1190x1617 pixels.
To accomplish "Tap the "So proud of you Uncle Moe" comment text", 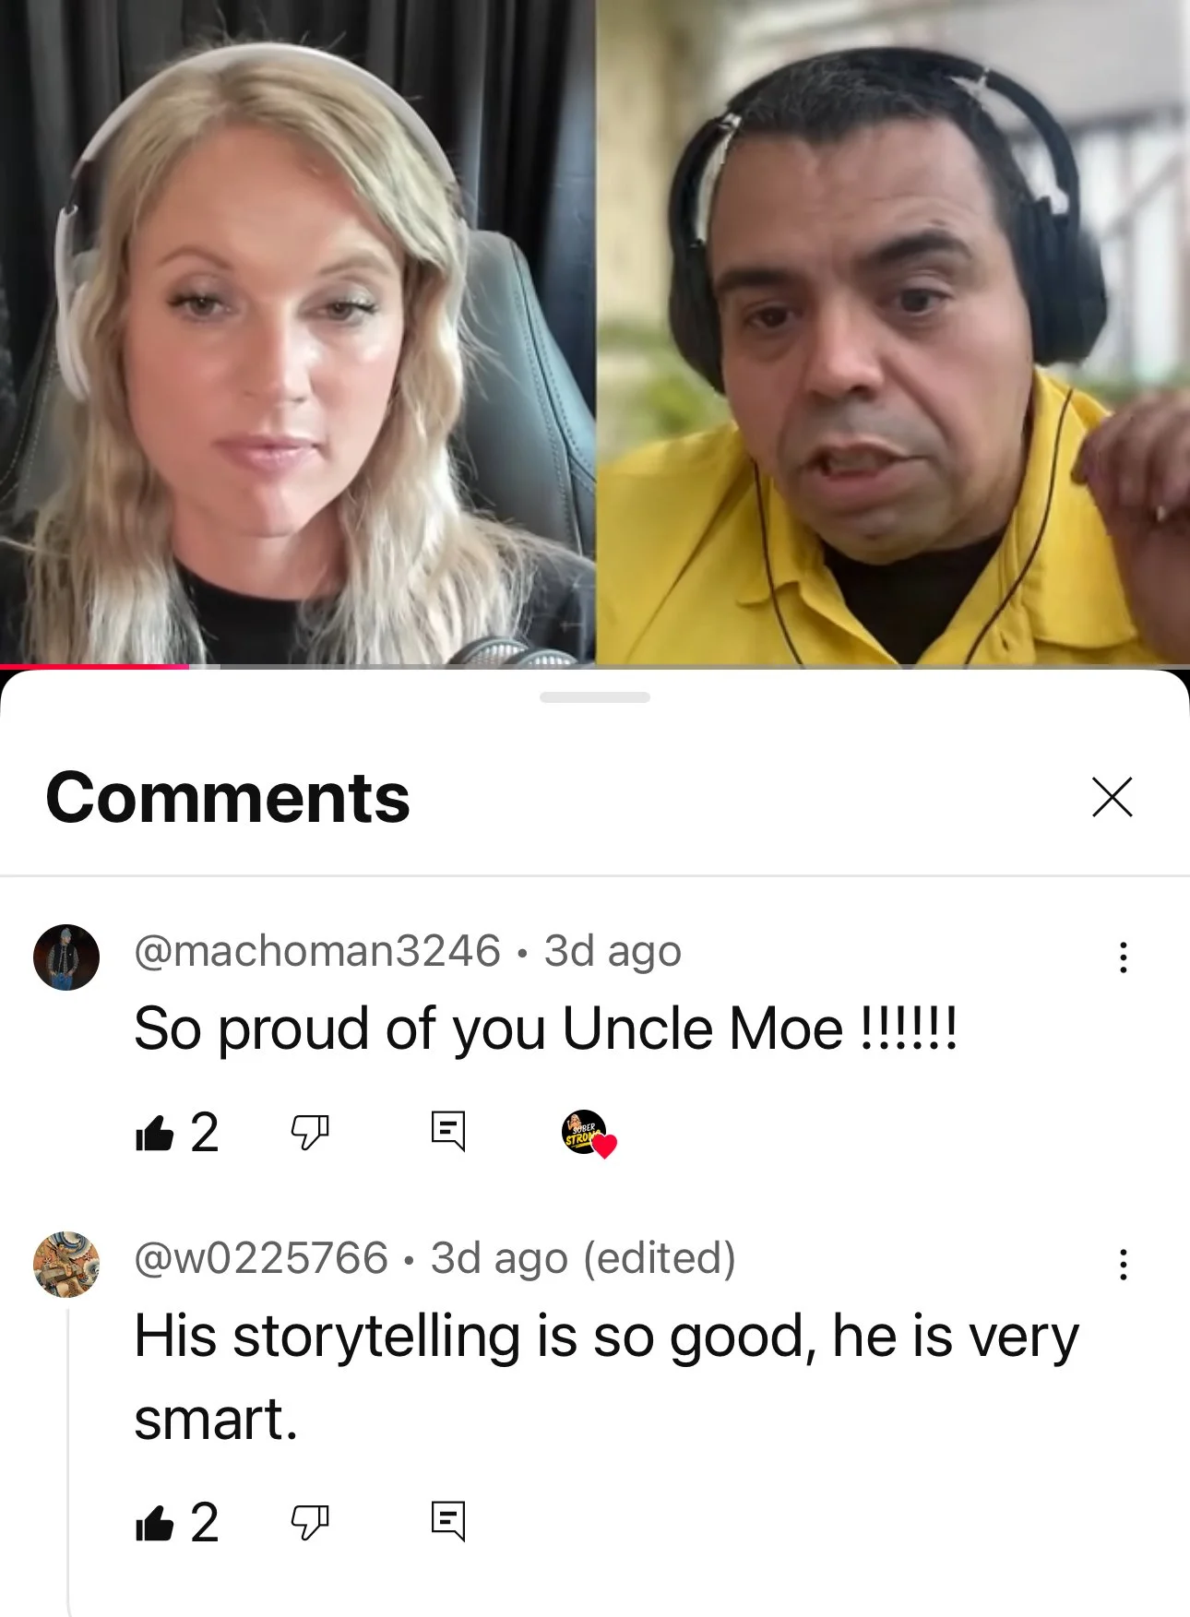I will pyautogui.click(x=546, y=1029).
